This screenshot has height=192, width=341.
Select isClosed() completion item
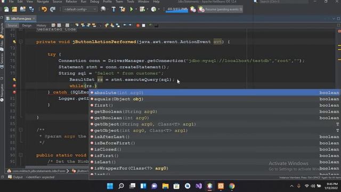point(214,149)
